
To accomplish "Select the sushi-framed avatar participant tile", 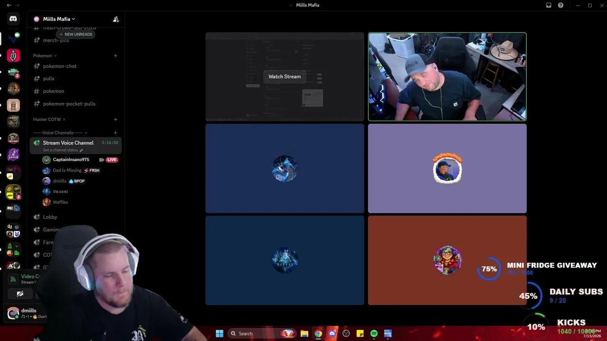I will coord(447,169).
